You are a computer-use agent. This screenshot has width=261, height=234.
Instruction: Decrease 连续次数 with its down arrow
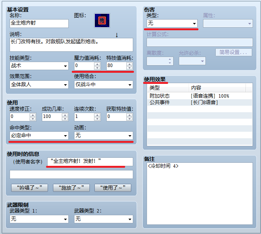click(x=97, y=119)
